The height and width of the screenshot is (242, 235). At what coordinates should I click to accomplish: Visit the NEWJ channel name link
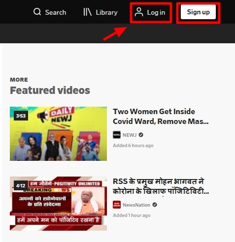point(130,135)
